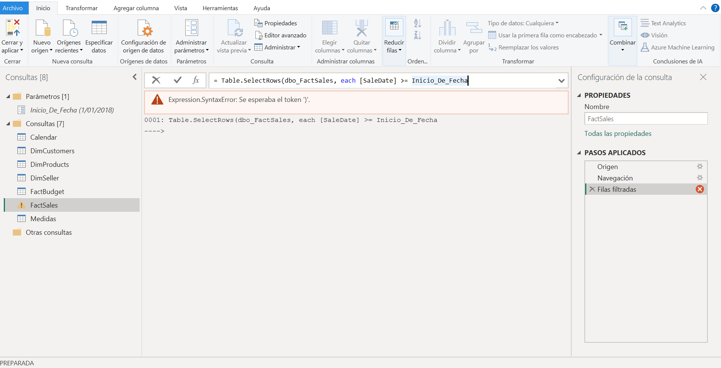Collapse the Parámetros folder

[x=8, y=97]
